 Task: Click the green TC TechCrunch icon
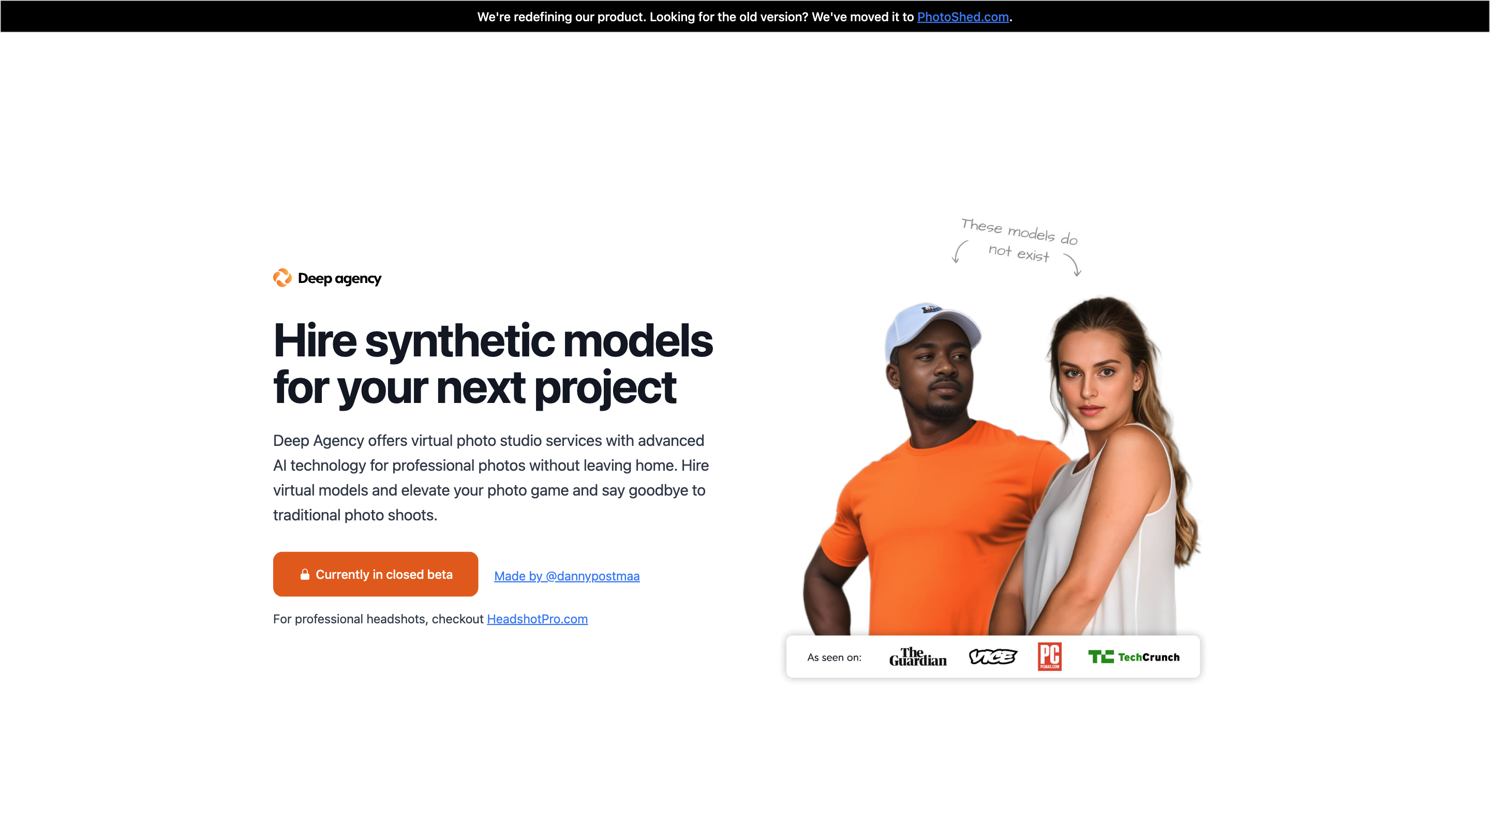(x=1102, y=656)
